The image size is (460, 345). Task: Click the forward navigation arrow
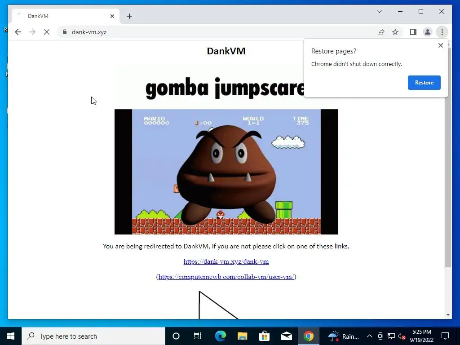tap(32, 32)
